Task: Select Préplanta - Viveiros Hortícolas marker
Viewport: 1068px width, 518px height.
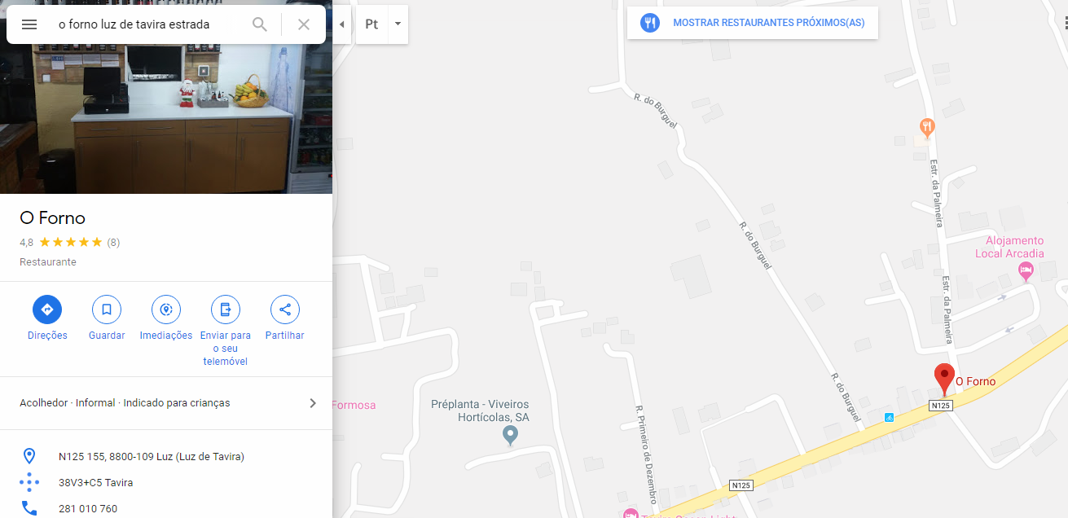Action: [510, 436]
